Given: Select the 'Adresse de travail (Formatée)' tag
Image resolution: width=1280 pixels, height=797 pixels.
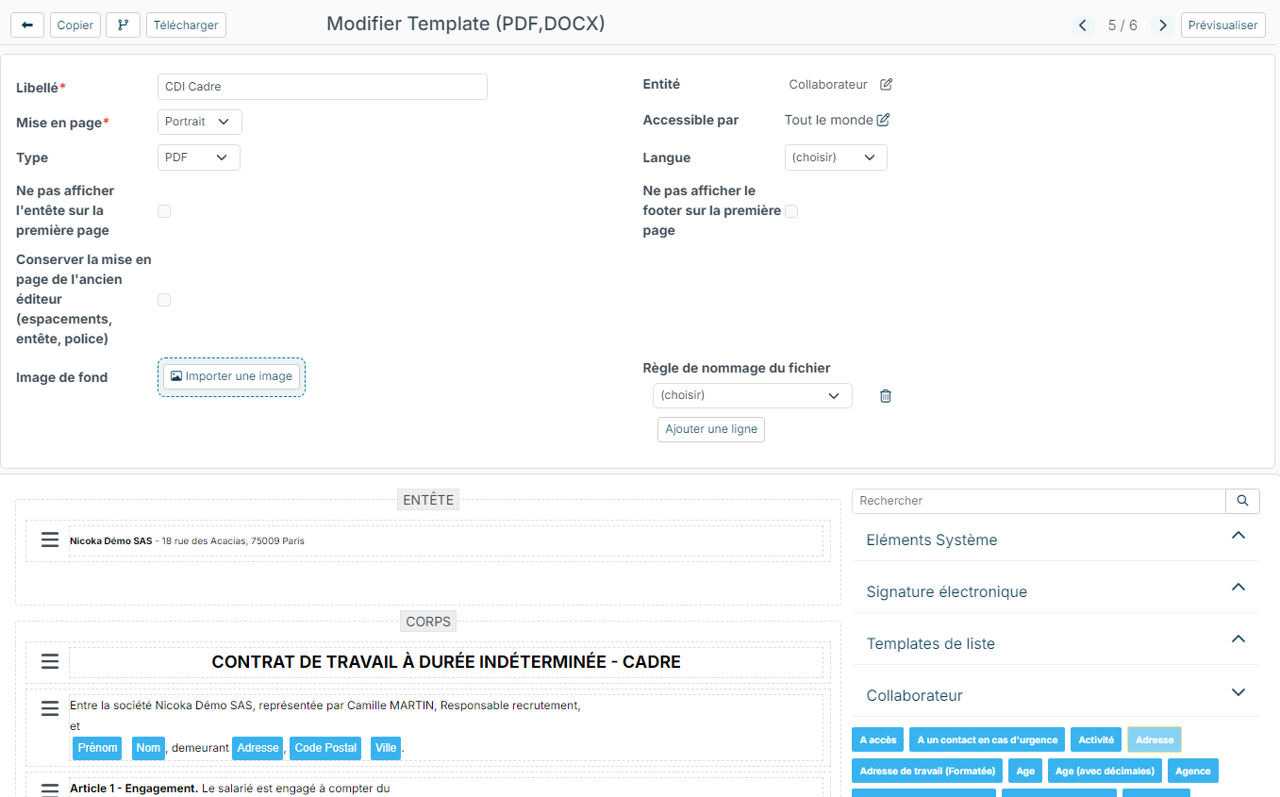Looking at the screenshot, I should click(x=927, y=772).
